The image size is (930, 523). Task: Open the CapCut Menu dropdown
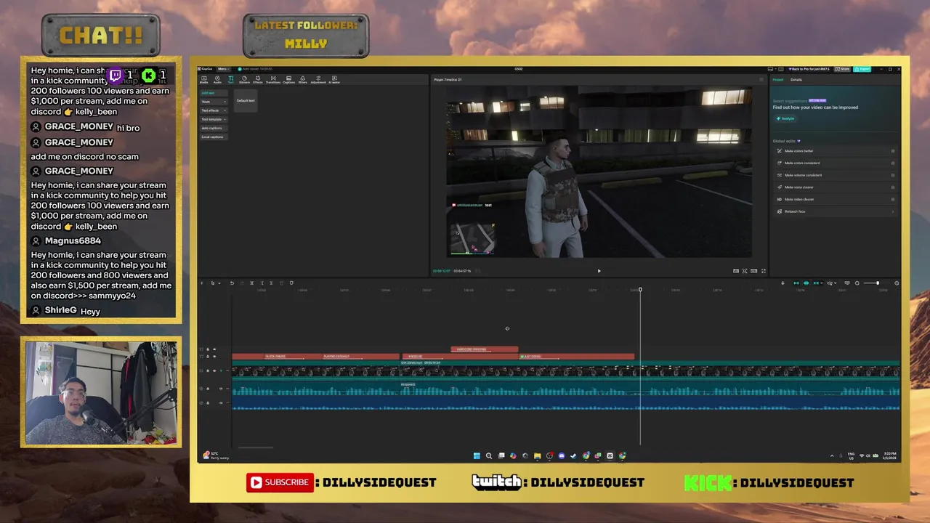(x=224, y=69)
